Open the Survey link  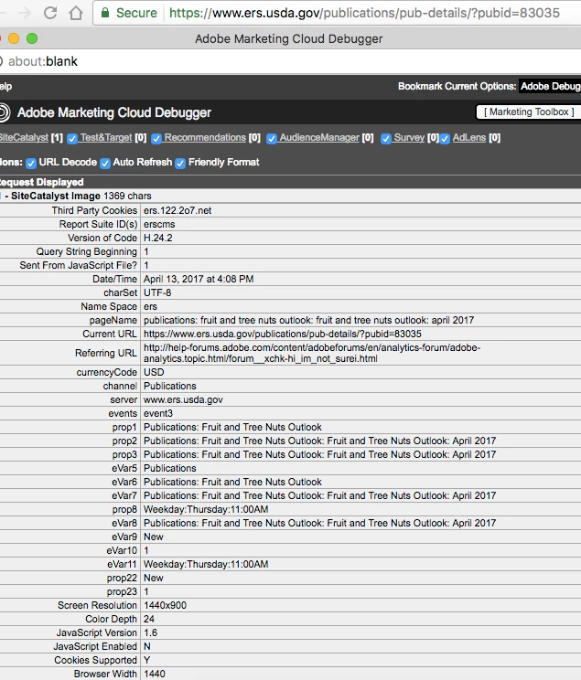coord(409,137)
